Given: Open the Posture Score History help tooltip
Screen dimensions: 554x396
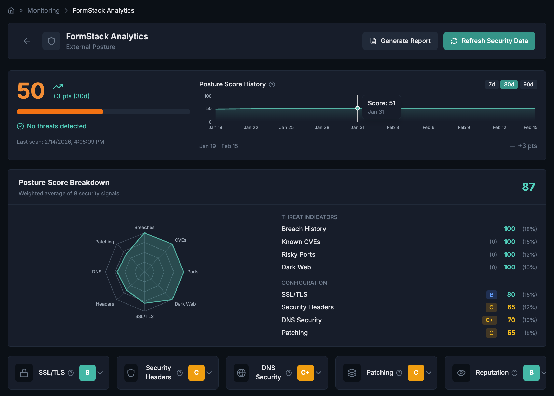Looking at the screenshot, I should pyautogui.click(x=272, y=84).
